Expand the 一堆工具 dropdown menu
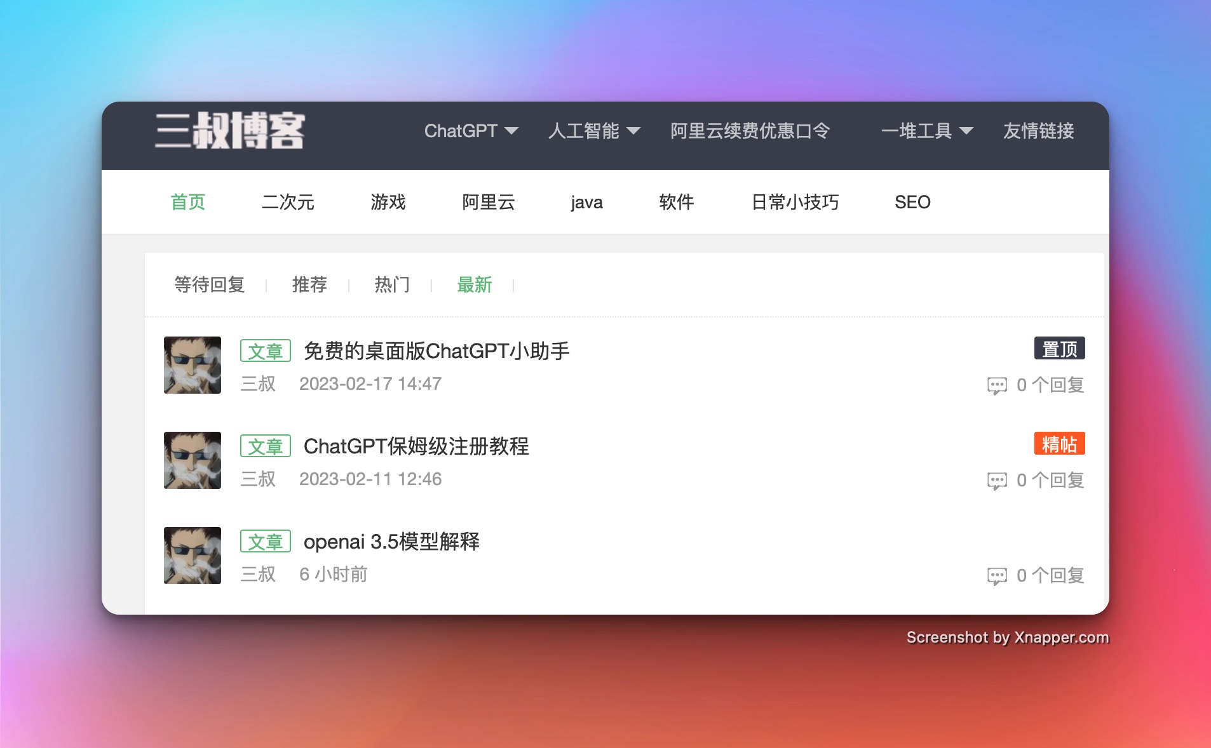 point(927,131)
